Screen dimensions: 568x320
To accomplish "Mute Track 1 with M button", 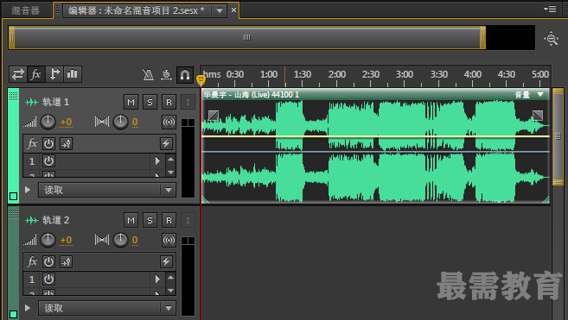I will (x=131, y=102).
